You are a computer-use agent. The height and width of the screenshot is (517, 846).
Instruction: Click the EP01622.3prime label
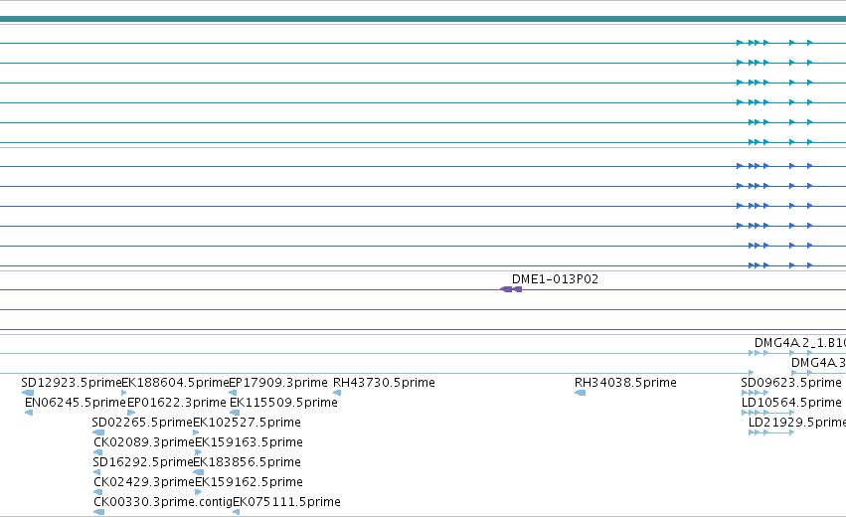[x=176, y=403]
